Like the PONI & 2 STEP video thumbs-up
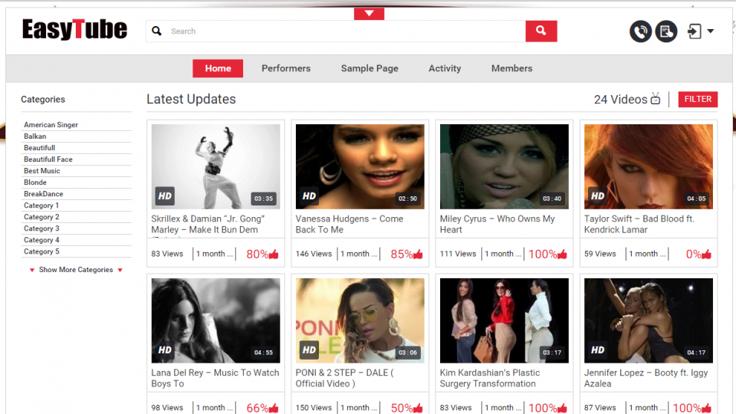The height and width of the screenshot is (414, 736). click(418, 409)
